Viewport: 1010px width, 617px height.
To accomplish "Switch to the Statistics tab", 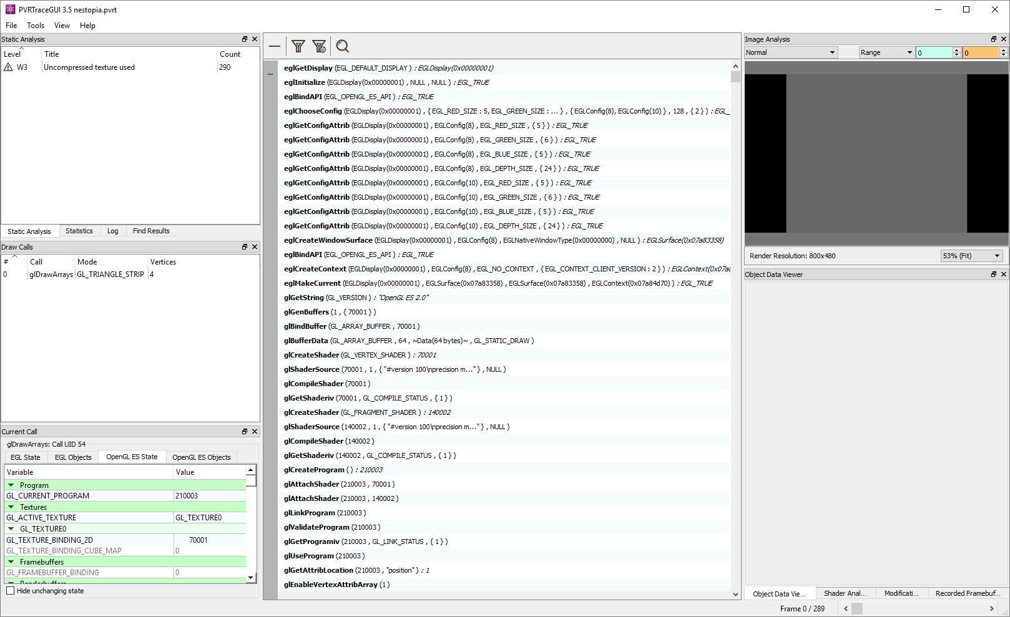I will (x=79, y=231).
